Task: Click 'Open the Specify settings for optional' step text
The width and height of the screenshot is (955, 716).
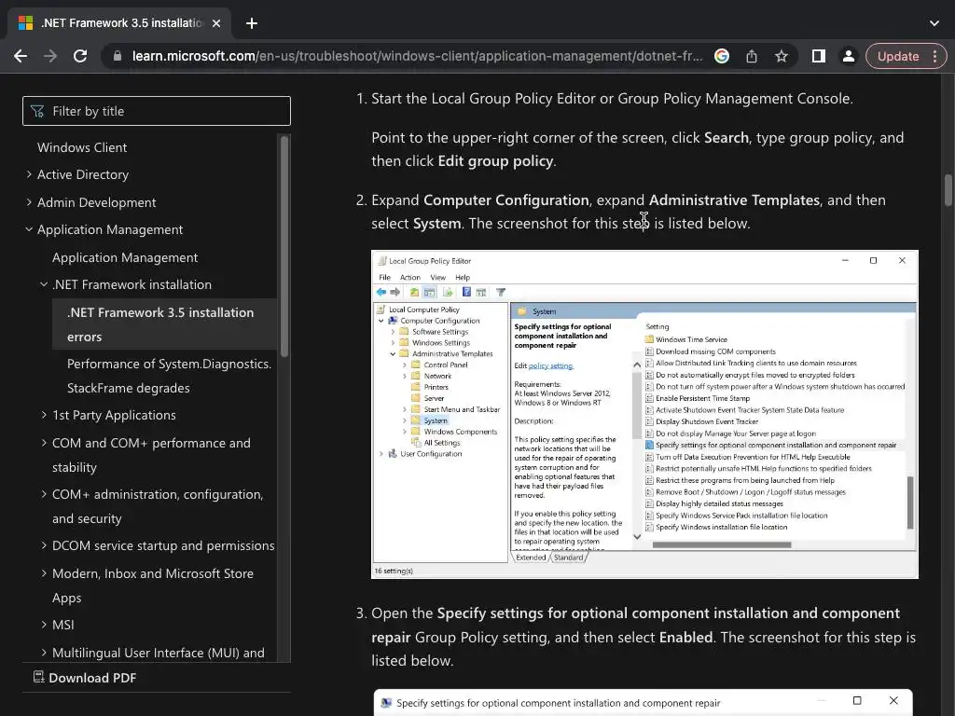Action: pyautogui.click(x=644, y=637)
